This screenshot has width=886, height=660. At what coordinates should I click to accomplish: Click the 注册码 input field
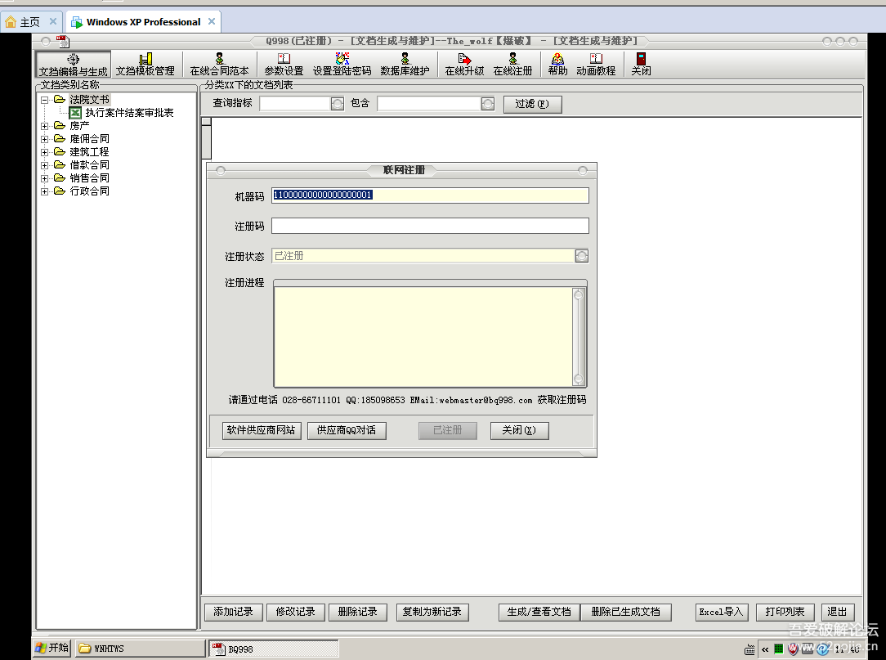pos(430,227)
